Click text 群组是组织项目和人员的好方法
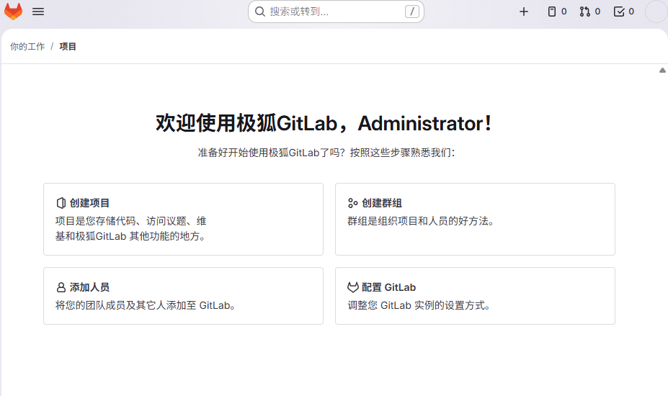Screen dimensions: 668x396 point(421,221)
